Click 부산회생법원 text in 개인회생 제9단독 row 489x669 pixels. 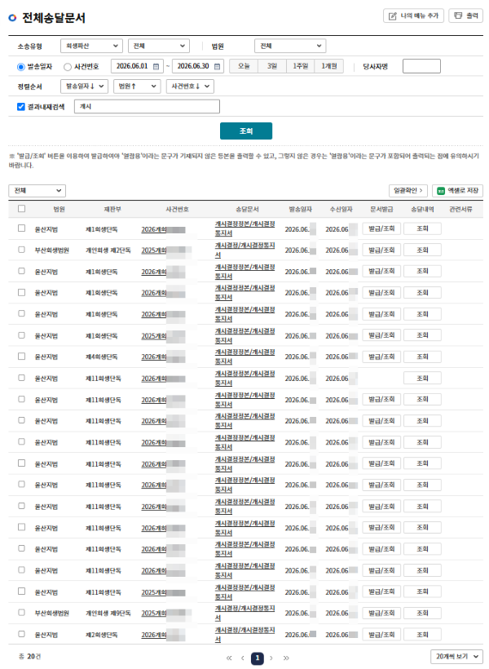coord(51,613)
